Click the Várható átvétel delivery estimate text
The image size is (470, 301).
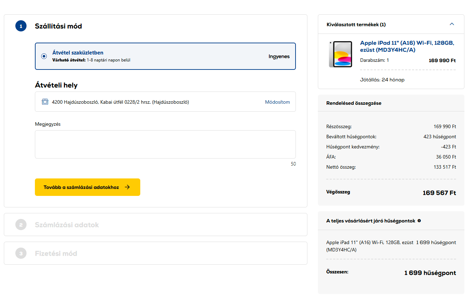[x=91, y=60]
